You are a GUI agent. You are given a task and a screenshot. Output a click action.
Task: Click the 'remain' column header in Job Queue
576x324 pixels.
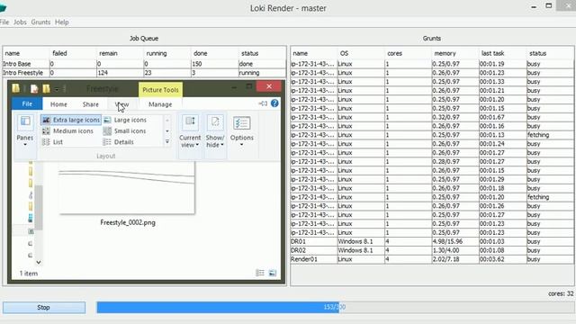(108, 53)
